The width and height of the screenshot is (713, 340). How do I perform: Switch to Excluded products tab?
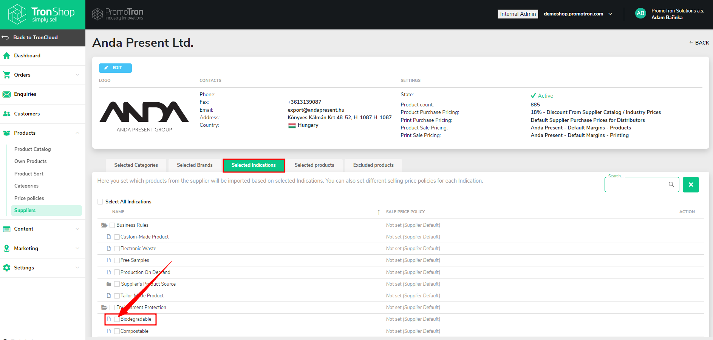373,165
